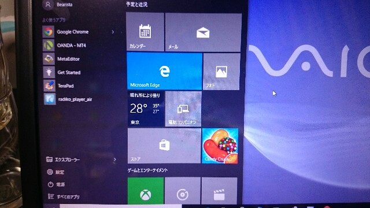Open the Store (ストア) tile
This screenshot has width=370, height=208.
click(164, 146)
